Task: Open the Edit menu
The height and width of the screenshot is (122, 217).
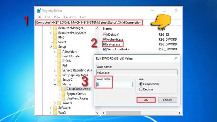Action: [x=47, y=17]
